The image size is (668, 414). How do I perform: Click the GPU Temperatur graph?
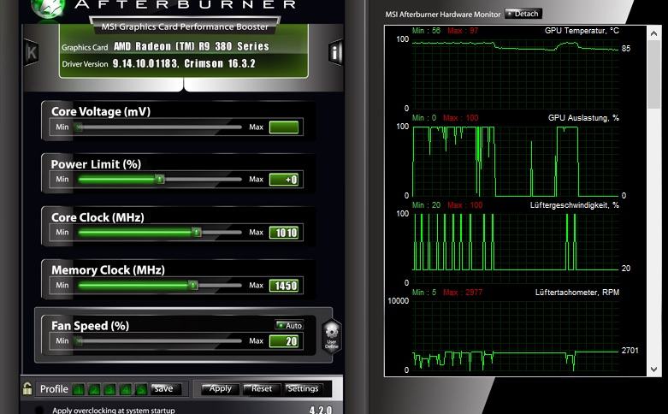tap(515, 74)
